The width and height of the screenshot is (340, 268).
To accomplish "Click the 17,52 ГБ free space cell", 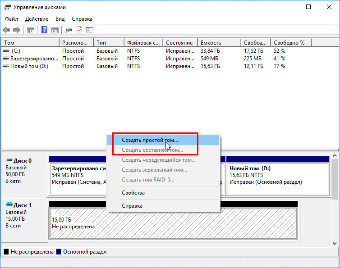I will [x=253, y=51].
